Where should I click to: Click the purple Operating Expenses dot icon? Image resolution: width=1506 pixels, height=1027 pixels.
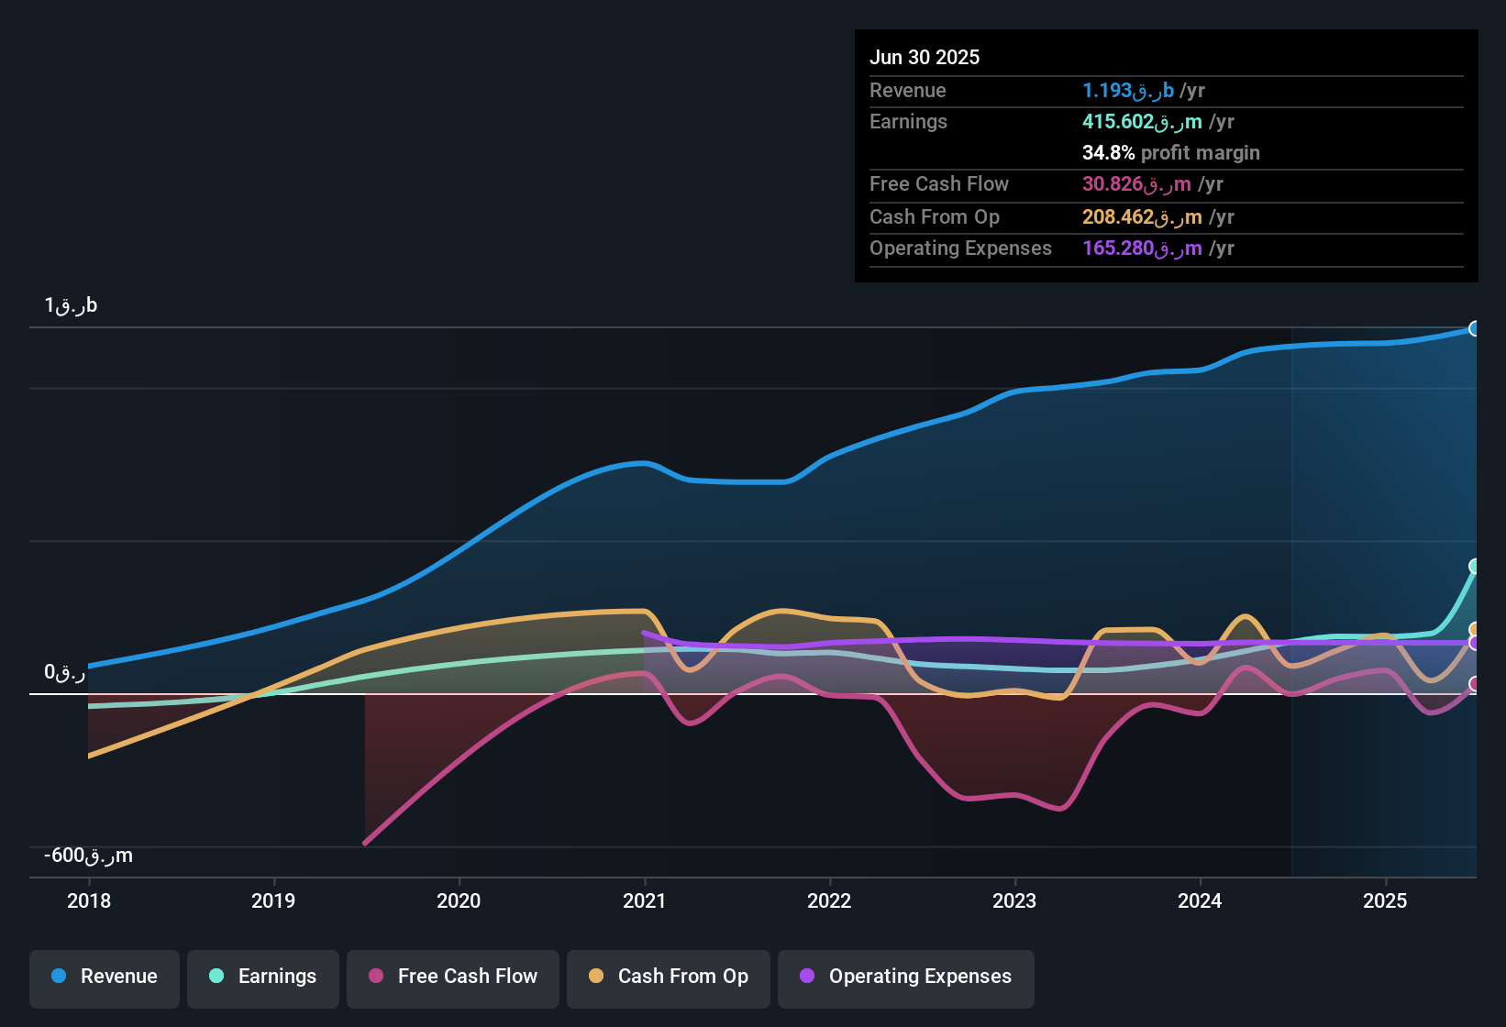tap(806, 977)
